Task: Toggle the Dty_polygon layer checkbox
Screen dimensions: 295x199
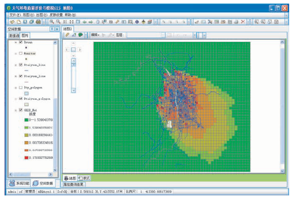Action: (x=21, y=87)
